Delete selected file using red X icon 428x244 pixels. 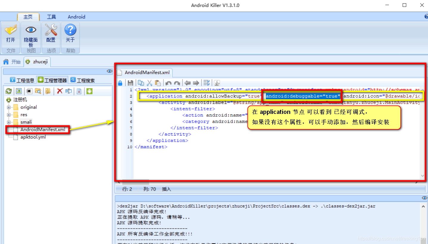click(60, 91)
